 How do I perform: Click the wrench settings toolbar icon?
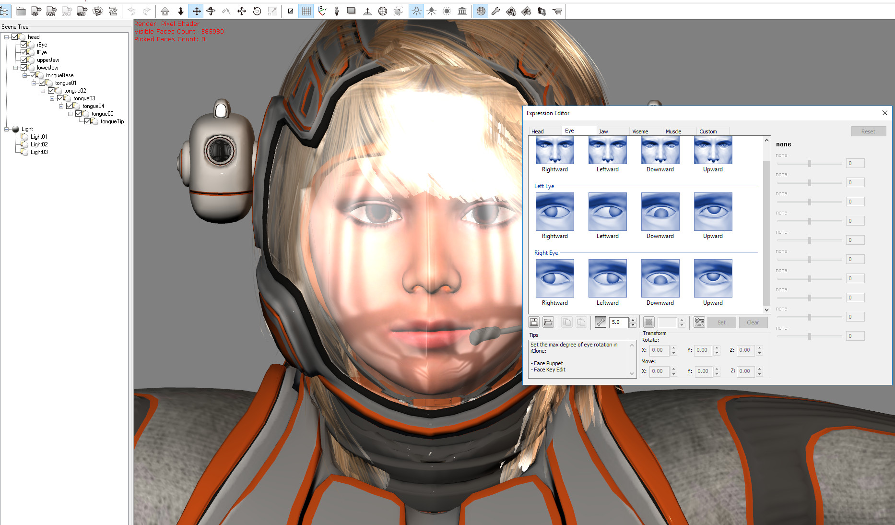click(496, 11)
